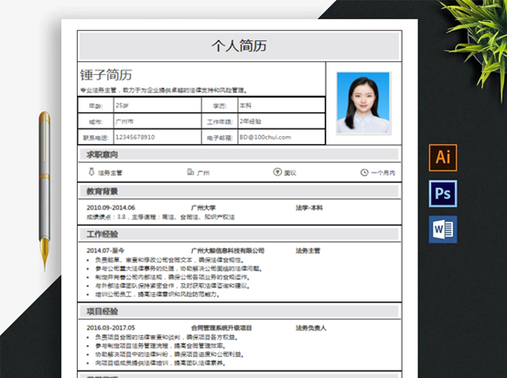The width and height of the screenshot is (507, 378).
Task: Click the Microsoft Word icon
Action: click(443, 229)
